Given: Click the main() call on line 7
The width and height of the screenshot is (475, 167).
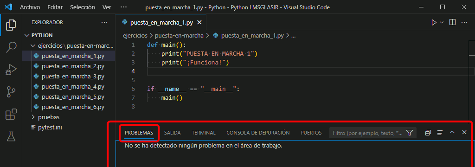Looking at the screenshot, I should pos(172,98).
